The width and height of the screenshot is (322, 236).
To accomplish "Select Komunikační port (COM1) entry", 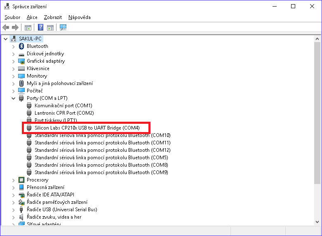I will pos(63,106).
